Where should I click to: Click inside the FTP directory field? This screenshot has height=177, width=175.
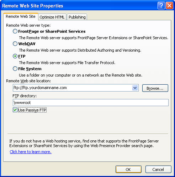(x=91, y=103)
